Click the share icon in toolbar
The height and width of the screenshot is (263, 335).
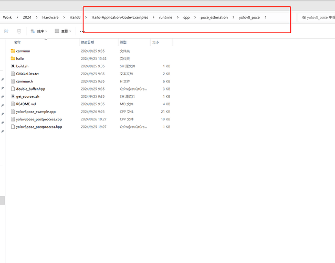tap(6, 31)
